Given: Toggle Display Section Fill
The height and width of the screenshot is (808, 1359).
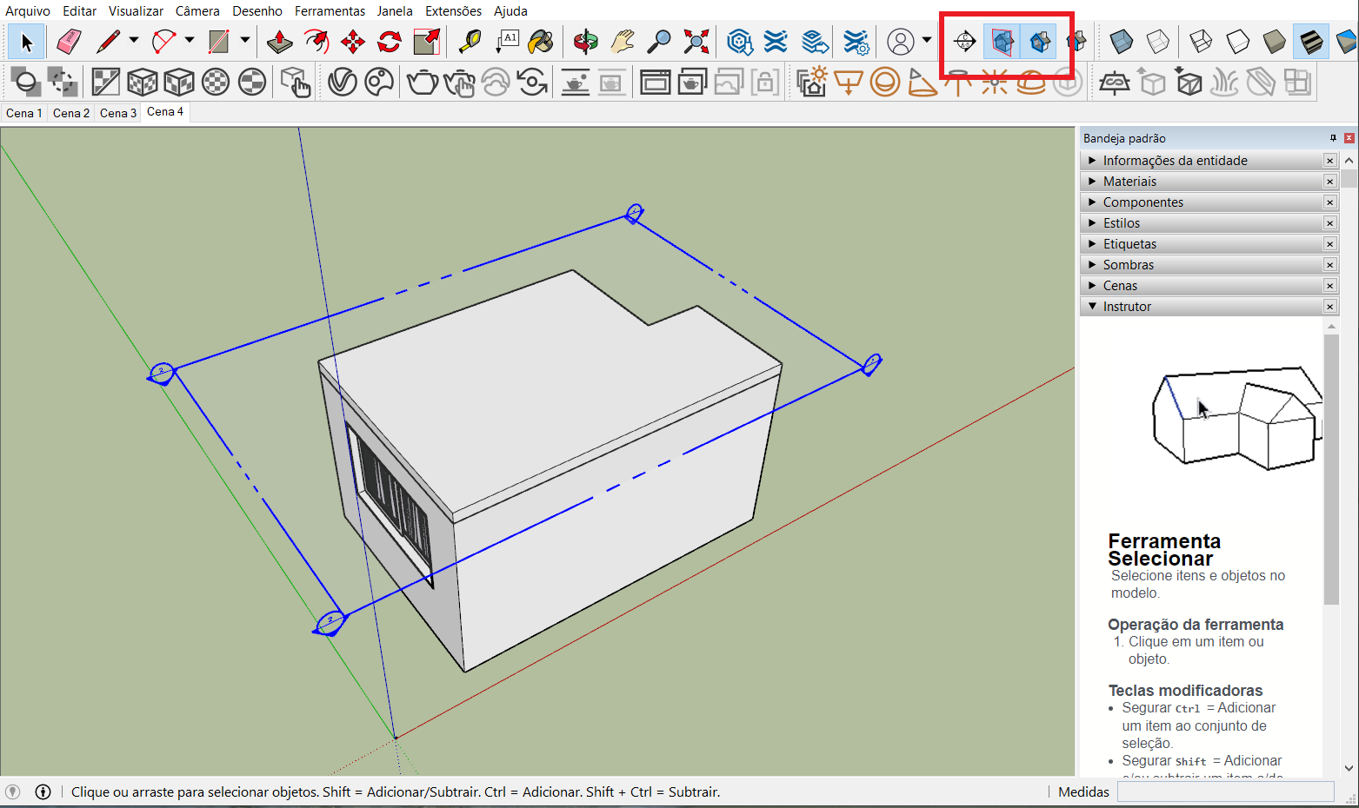Looking at the screenshot, I should pyautogui.click(x=1076, y=42).
